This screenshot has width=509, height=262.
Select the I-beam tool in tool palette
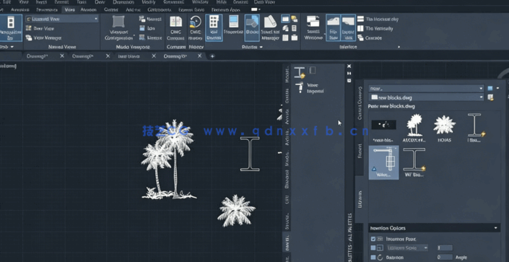pos(300,72)
